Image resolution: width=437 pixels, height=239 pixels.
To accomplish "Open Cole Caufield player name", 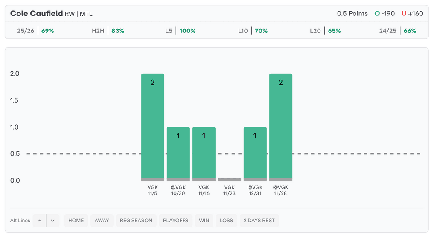I will pyautogui.click(x=36, y=14).
